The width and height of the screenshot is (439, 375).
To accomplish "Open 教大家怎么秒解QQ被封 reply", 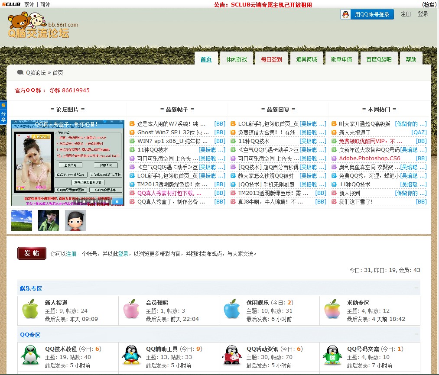I will coord(266,176).
